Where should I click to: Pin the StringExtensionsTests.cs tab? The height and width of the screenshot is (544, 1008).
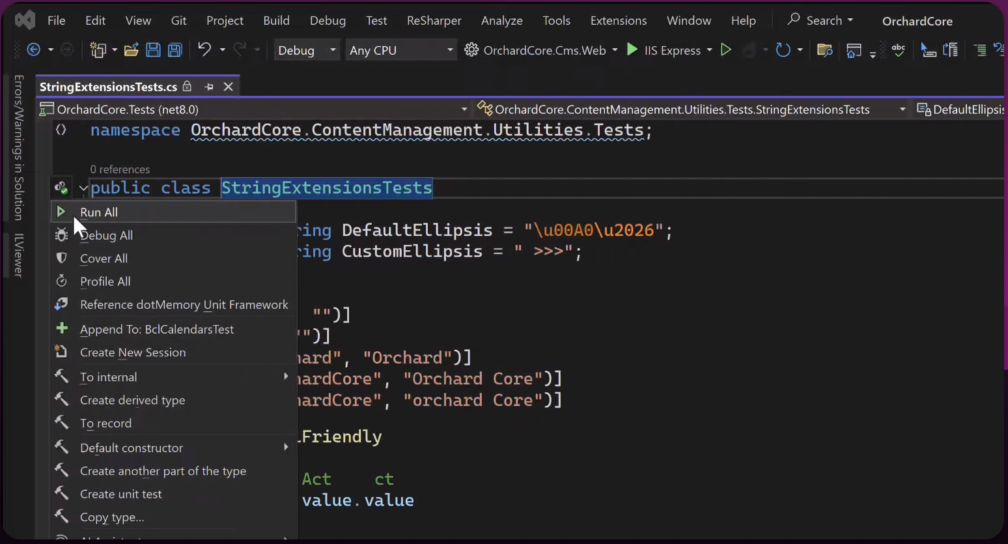click(209, 87)
